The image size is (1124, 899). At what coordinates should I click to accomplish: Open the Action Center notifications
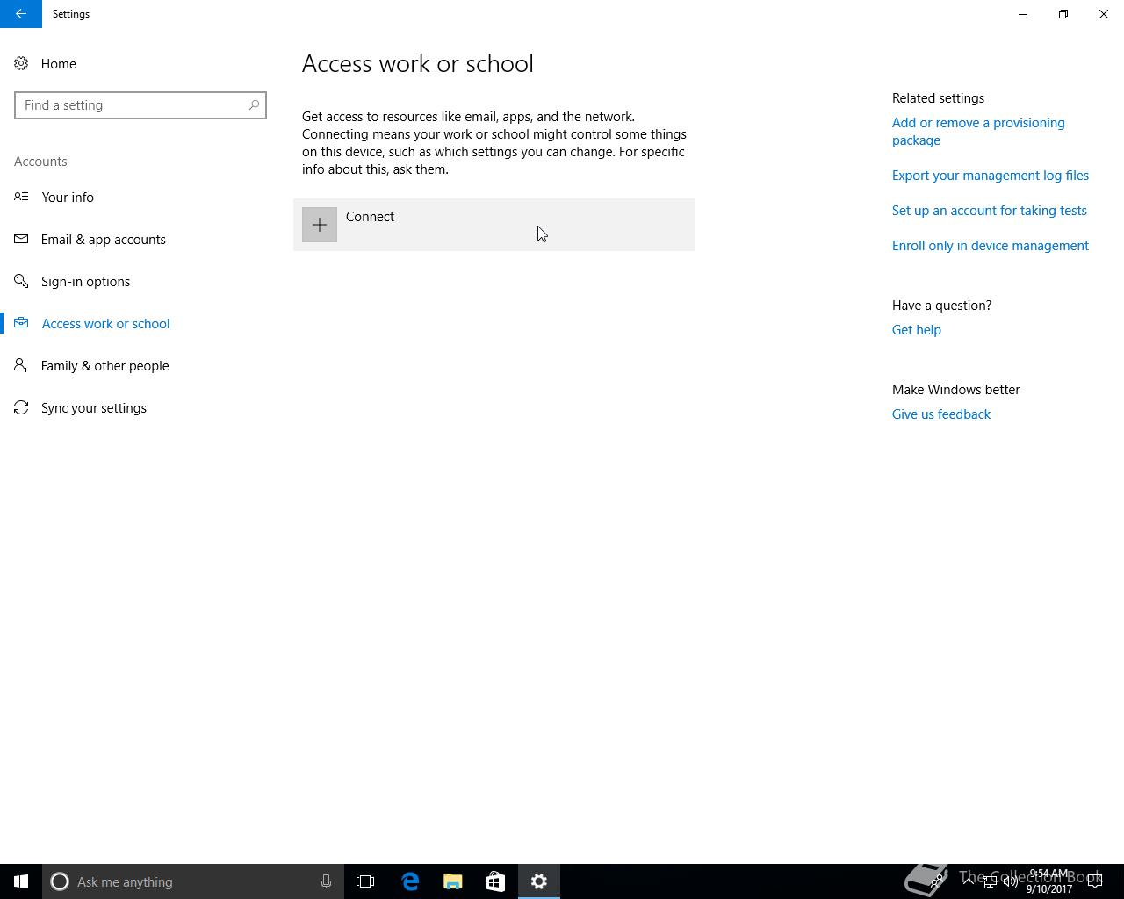tap(1095, 881)
